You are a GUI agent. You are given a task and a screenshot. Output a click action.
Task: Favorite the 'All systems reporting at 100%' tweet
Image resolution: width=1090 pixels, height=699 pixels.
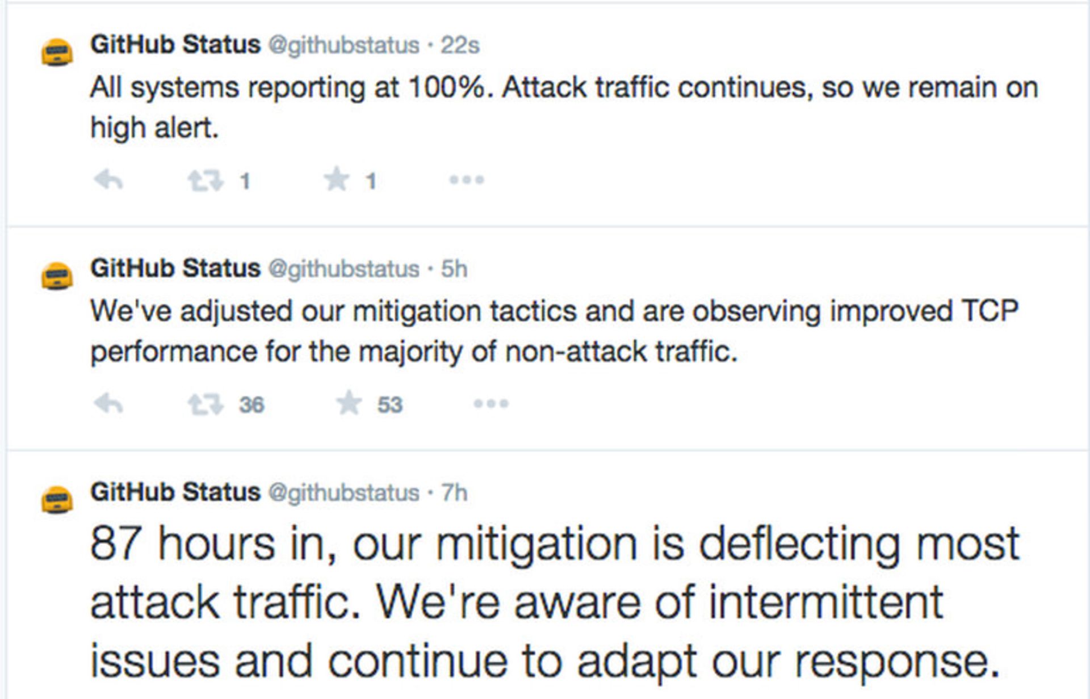[x=337, y=179]
